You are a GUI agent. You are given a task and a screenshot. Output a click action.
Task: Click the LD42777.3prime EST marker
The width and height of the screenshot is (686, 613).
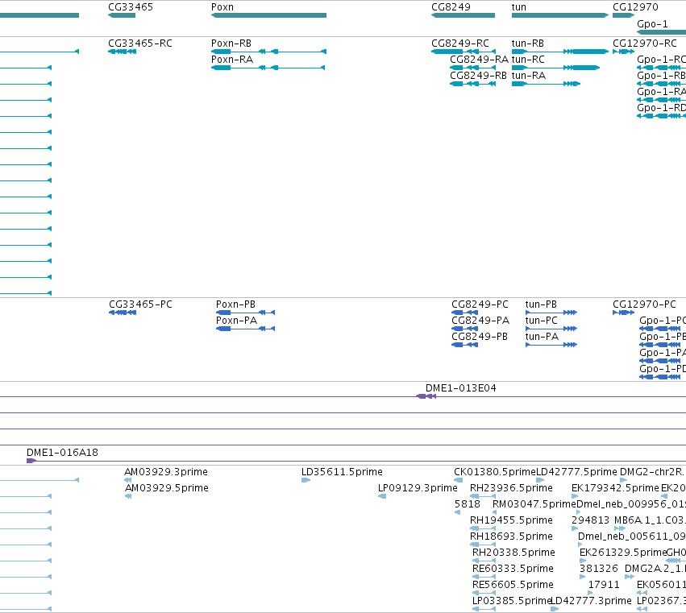coord(555,609)
